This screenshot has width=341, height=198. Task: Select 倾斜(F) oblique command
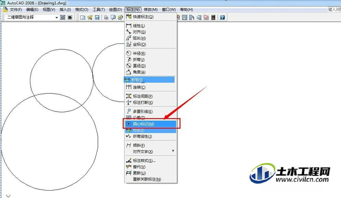tap(150, 145)
